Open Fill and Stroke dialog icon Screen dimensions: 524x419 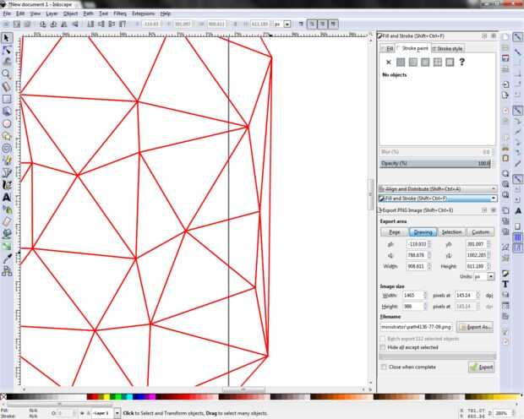coord(505,274)
